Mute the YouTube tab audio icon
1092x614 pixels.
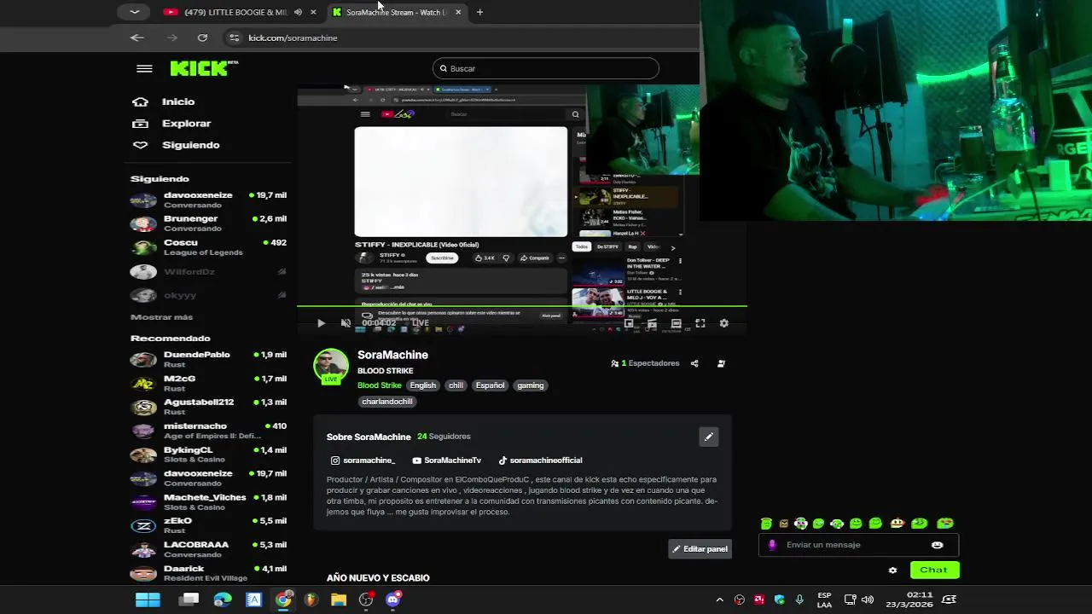point(298,12)
